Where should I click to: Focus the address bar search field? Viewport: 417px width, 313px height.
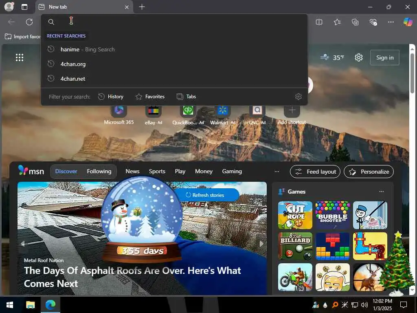(174, 22)
